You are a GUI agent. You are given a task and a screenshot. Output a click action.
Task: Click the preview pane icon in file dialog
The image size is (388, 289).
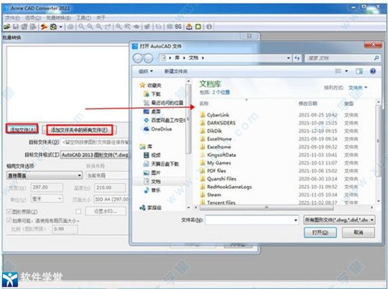tap(360, 71)
